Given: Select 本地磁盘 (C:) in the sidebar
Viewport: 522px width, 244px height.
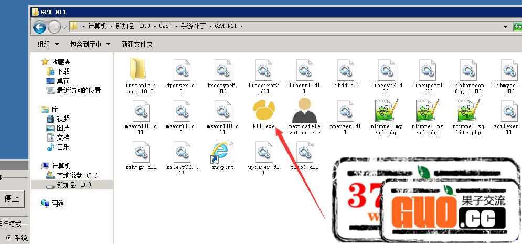Looking at the screenshot, I should click(77, 175).
